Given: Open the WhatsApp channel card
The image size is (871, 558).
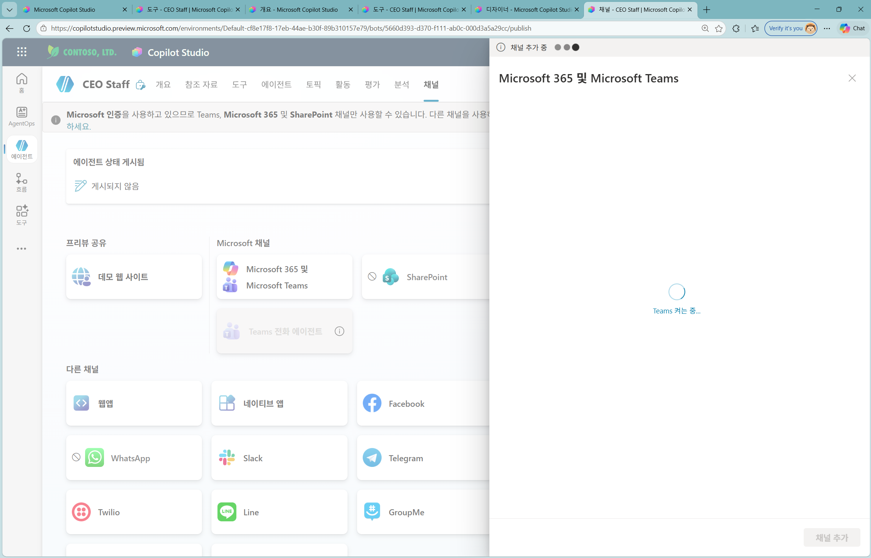Looking at the screenshot, I should pyautogui.click(x=134, y=458).
